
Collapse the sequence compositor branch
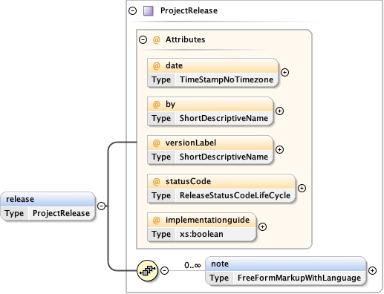(164, 270)
